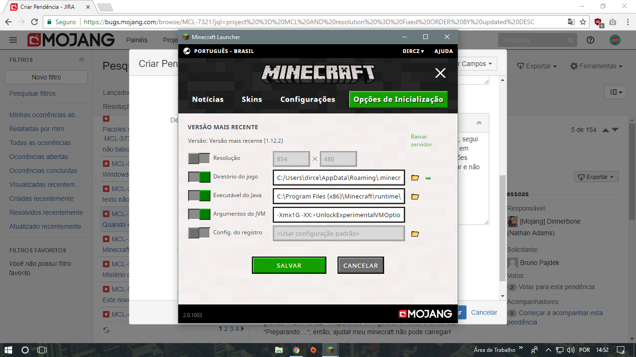Click the Baixar servidor link
This screenshot has height=357, width=636.
[421, 140]
